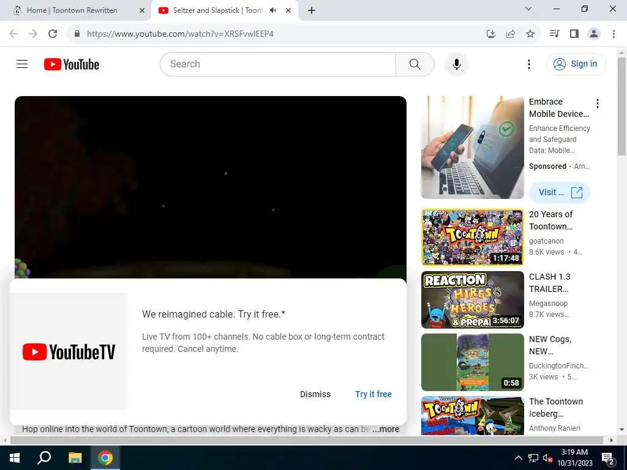Focus the YouTube Search field
627x470 pixels.
[x=278, y=64]
